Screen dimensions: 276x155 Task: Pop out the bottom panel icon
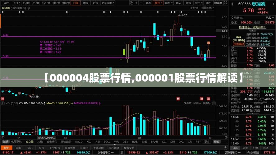coord(225,148)
